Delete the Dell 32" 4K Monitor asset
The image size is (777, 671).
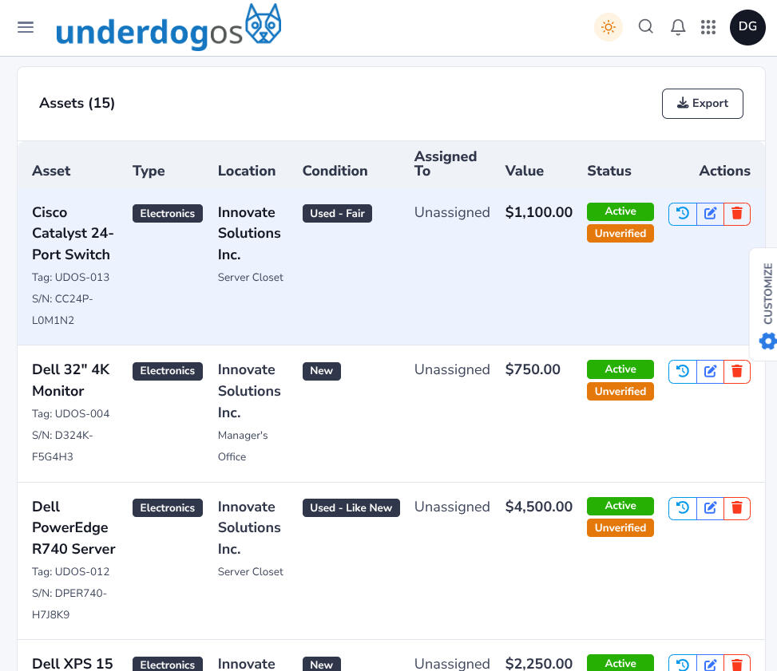(737, 372)
